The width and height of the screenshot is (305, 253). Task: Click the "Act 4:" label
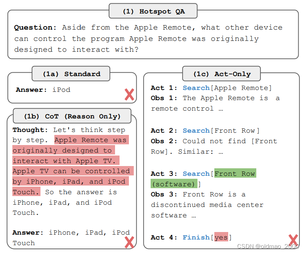point(164,237)
